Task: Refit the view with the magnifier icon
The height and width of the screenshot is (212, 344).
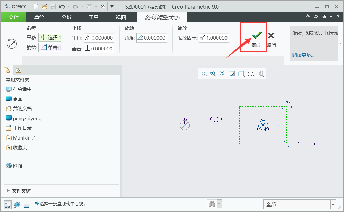Action: click(204, 74)
